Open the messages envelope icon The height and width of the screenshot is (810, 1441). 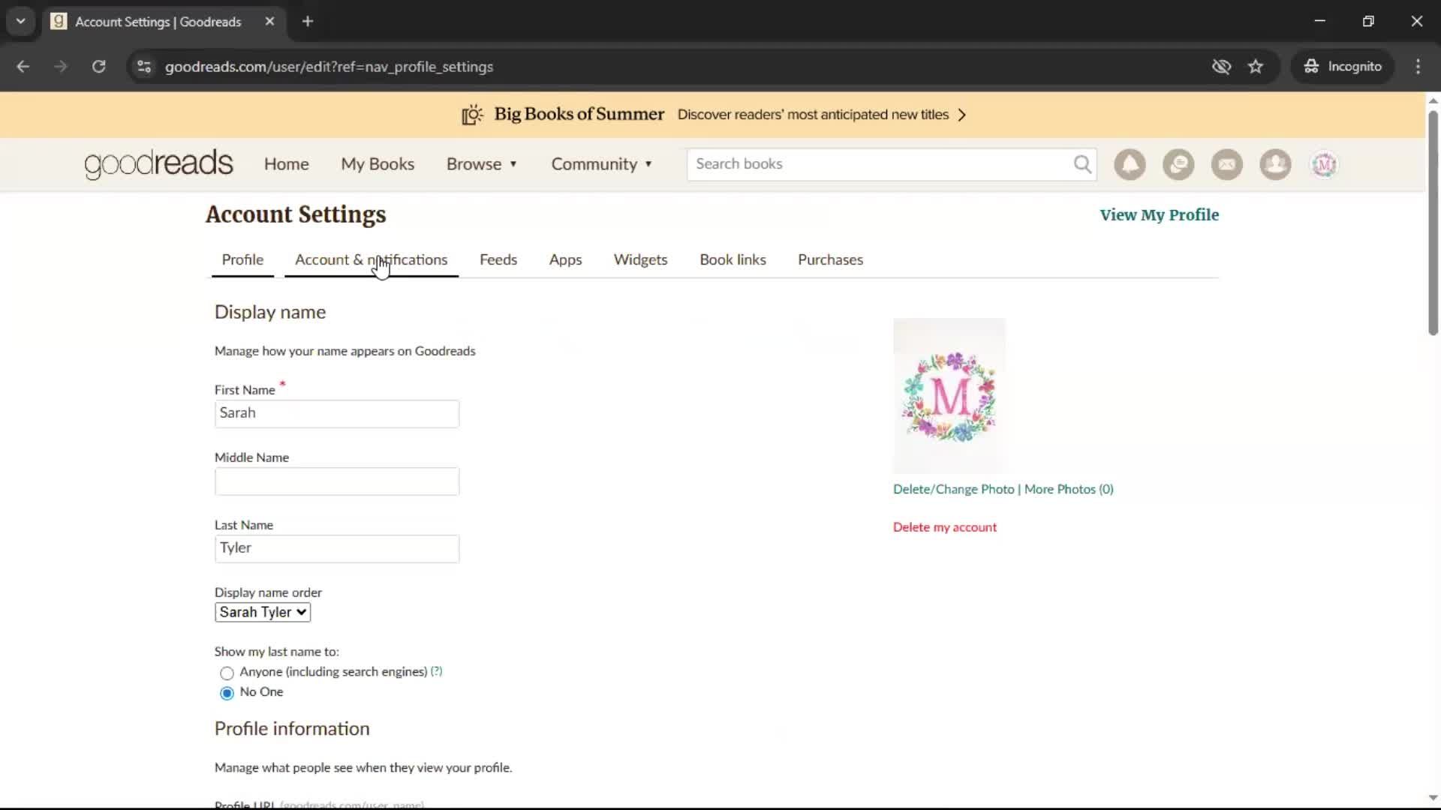pos(1227,164)
